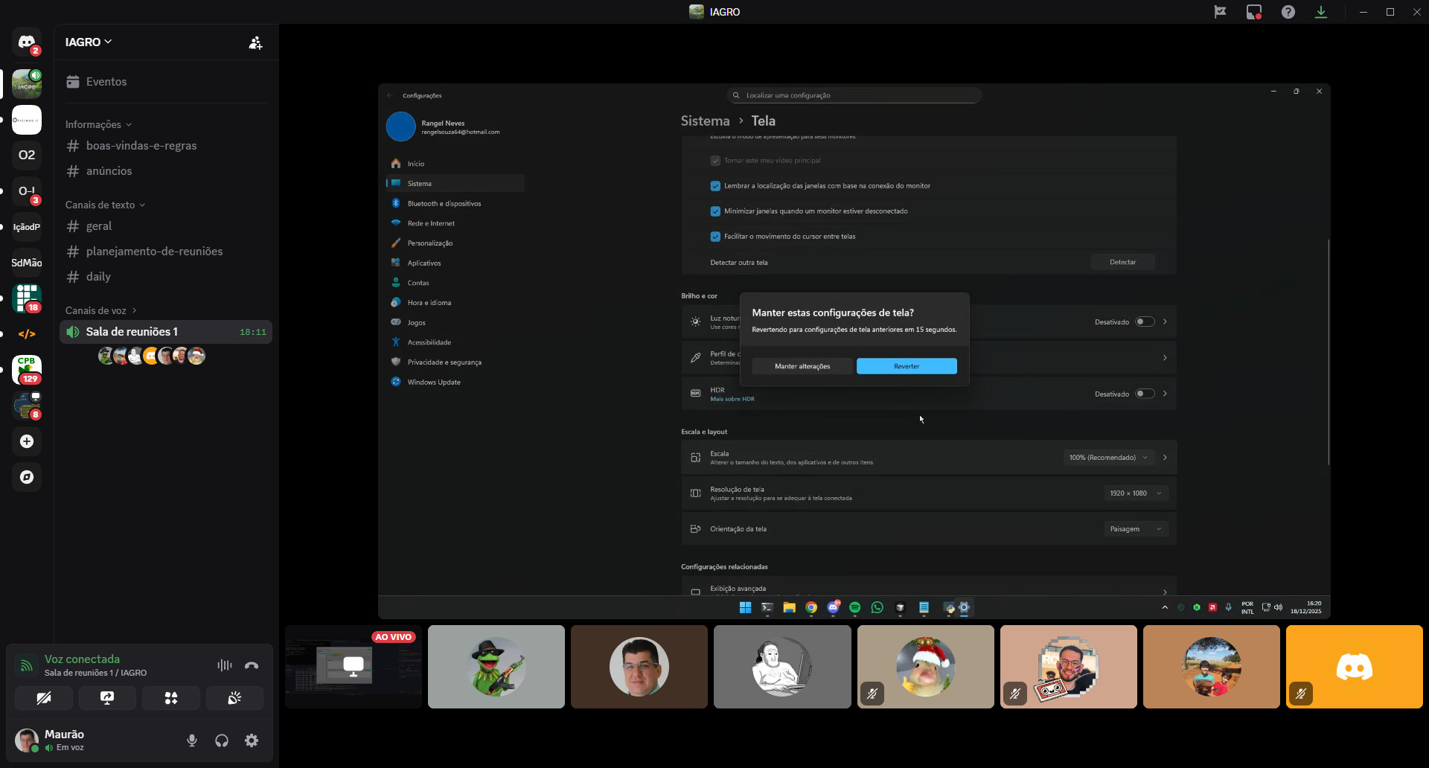The image size is (1429, 768).
Task: Open user settings gear icon
Action: click(x=252, y=740)
